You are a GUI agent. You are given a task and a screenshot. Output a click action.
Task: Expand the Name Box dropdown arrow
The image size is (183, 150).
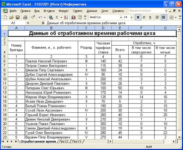[28, 23]
